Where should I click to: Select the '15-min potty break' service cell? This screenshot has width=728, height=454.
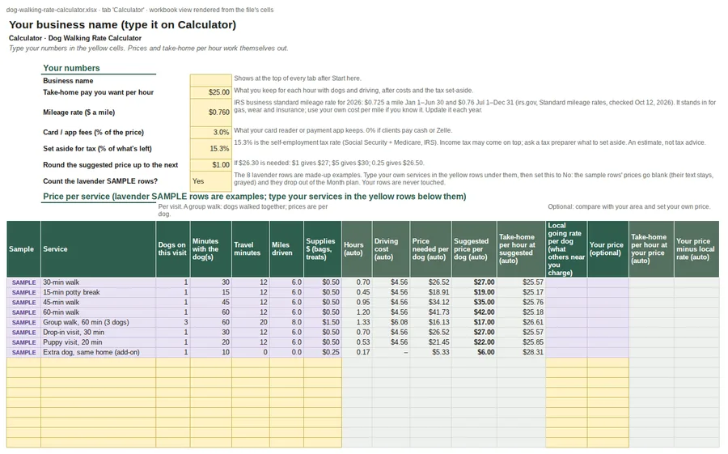[98, 292]
